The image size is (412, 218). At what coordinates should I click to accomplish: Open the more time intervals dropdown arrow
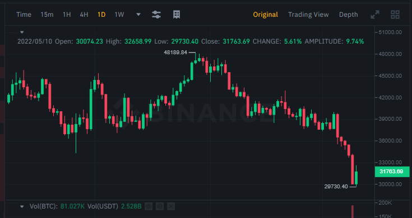tap(138, 15)
